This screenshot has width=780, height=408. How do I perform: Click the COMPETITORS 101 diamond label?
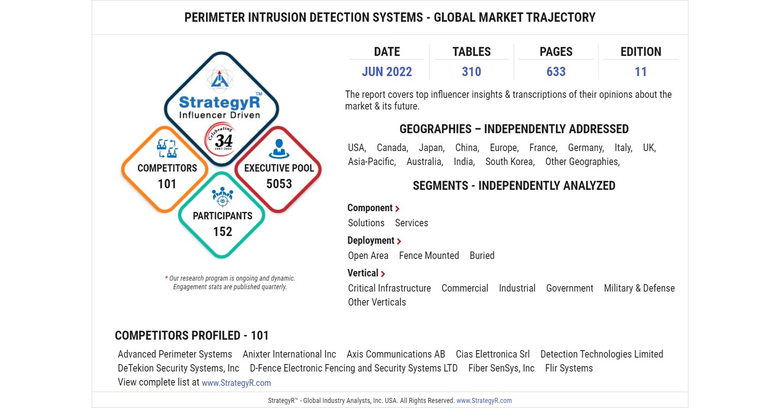click(x=167, y=176)
